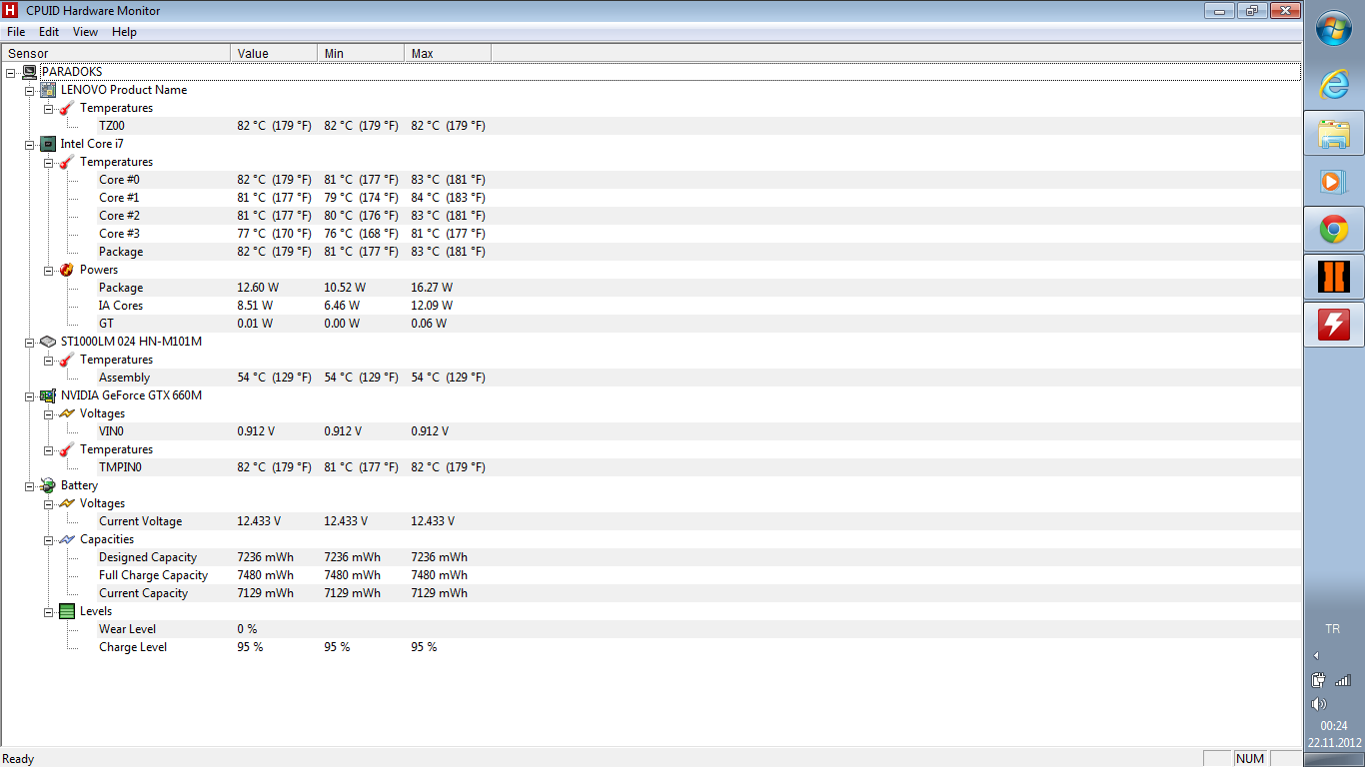The image size is (1365, 767).
Task: Click the Intel Core i7 chip icon
Action: pos(48,144)
